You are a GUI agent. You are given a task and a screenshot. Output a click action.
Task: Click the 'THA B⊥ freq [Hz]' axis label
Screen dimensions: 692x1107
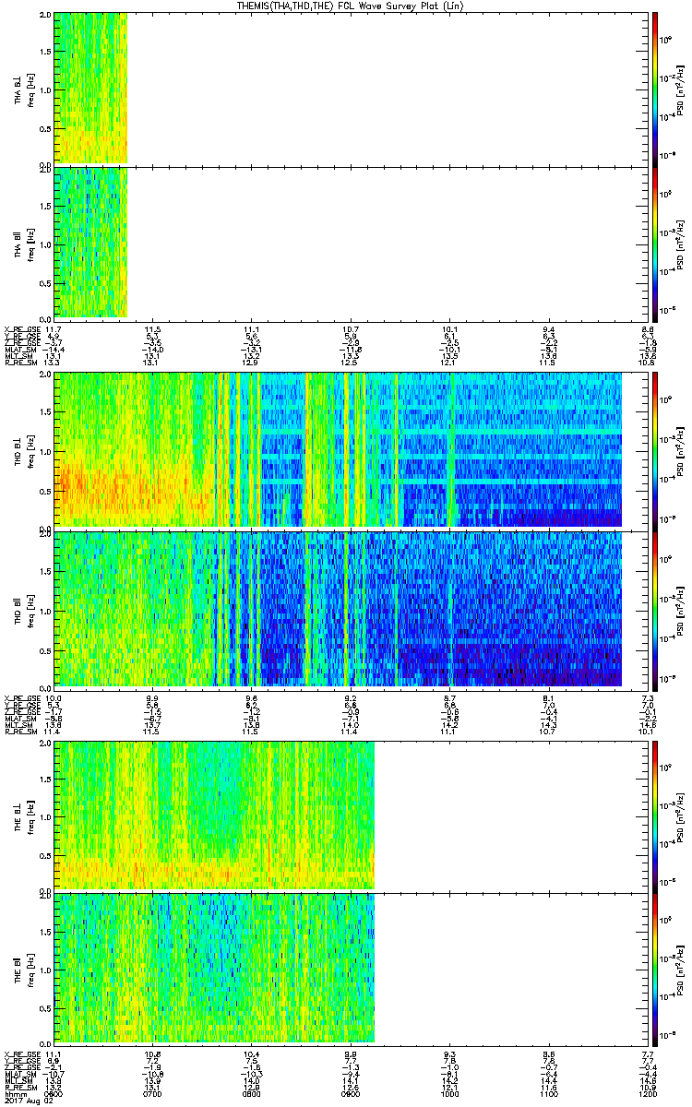point(25,89)
